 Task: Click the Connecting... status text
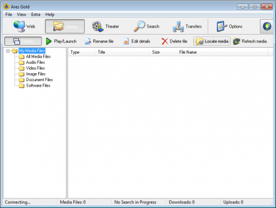[18, 202]
